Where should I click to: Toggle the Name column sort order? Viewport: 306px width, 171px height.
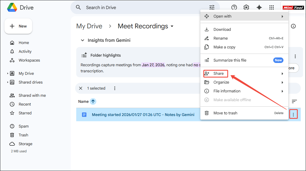[x=93, y=101]
